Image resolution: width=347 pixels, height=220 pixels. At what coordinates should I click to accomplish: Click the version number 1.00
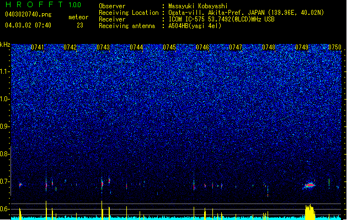[x=75, y=5]
